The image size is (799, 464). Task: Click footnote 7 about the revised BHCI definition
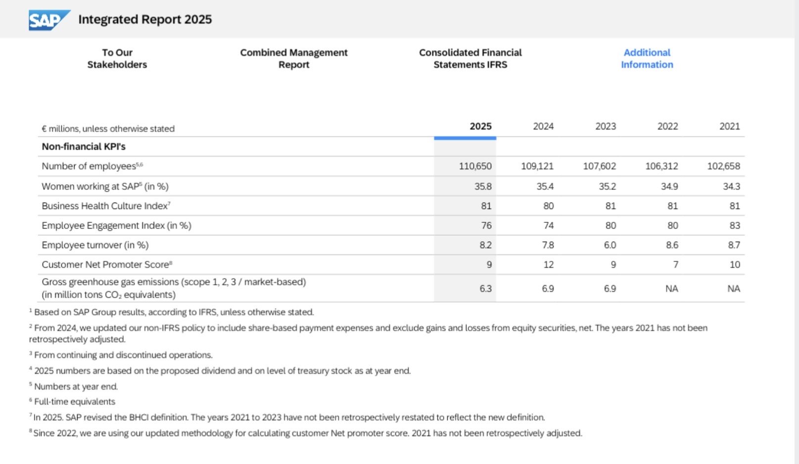tap(287, 417)
